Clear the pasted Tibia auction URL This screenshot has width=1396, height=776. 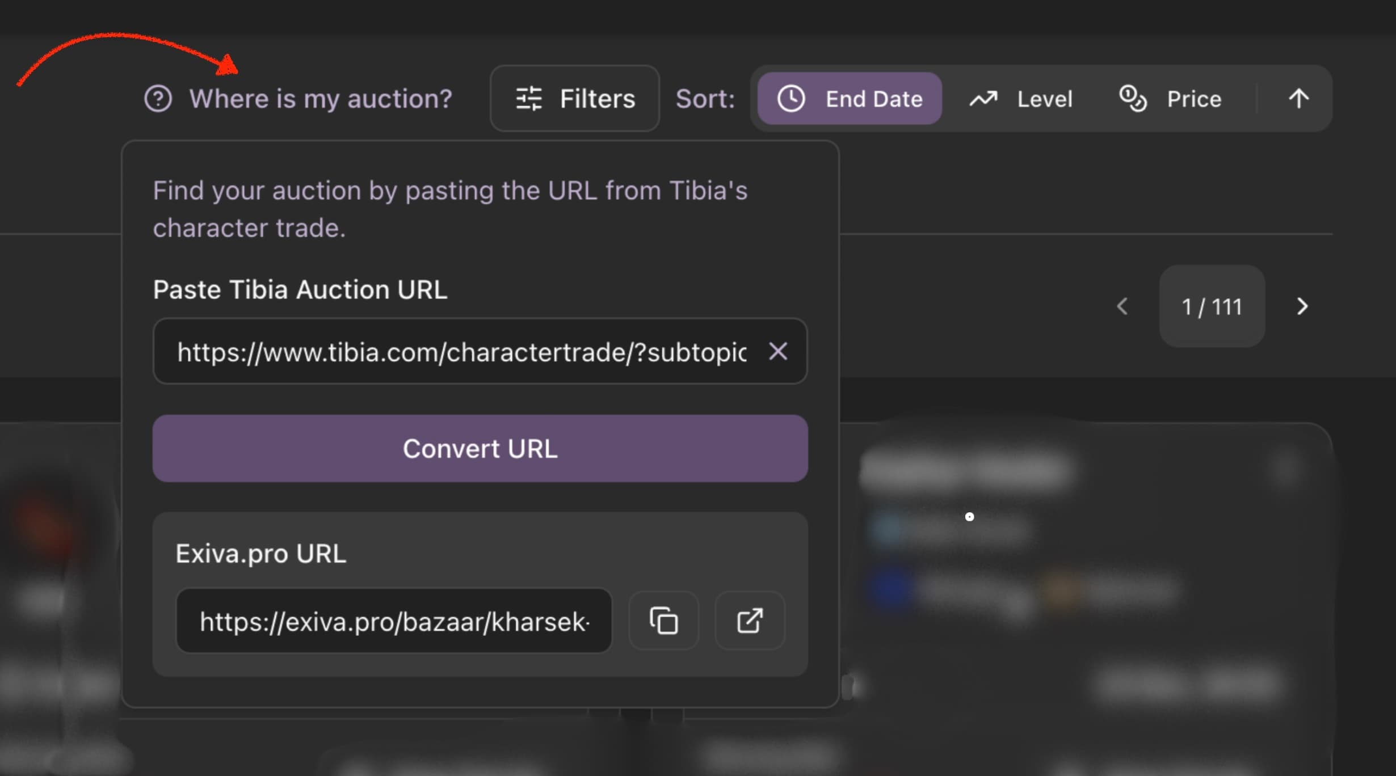pos(778,352)
